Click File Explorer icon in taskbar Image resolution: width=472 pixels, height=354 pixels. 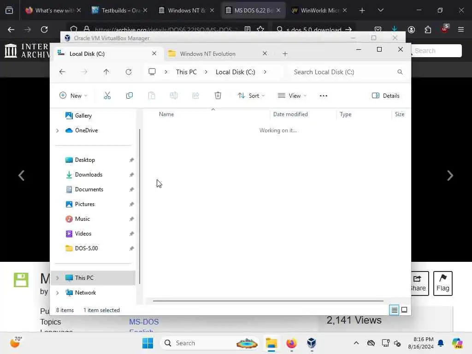[271, 343]
